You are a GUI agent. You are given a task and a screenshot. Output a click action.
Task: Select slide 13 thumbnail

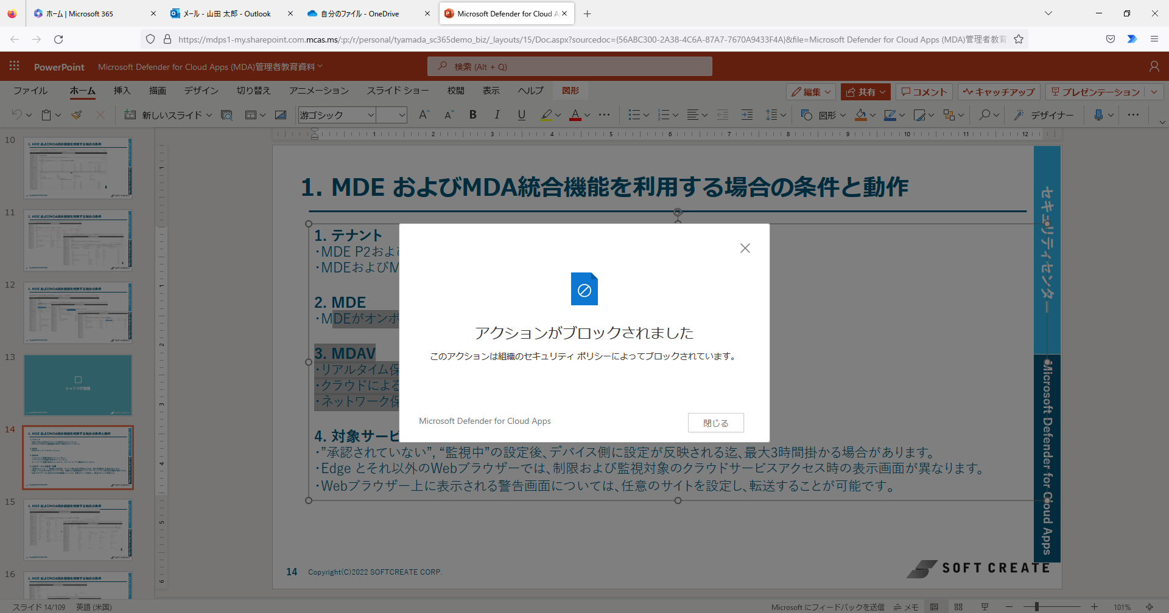tap(78, 385)
